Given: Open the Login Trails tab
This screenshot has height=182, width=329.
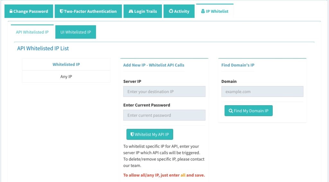Looking at the screenshot, I should (x=143, y=11).
